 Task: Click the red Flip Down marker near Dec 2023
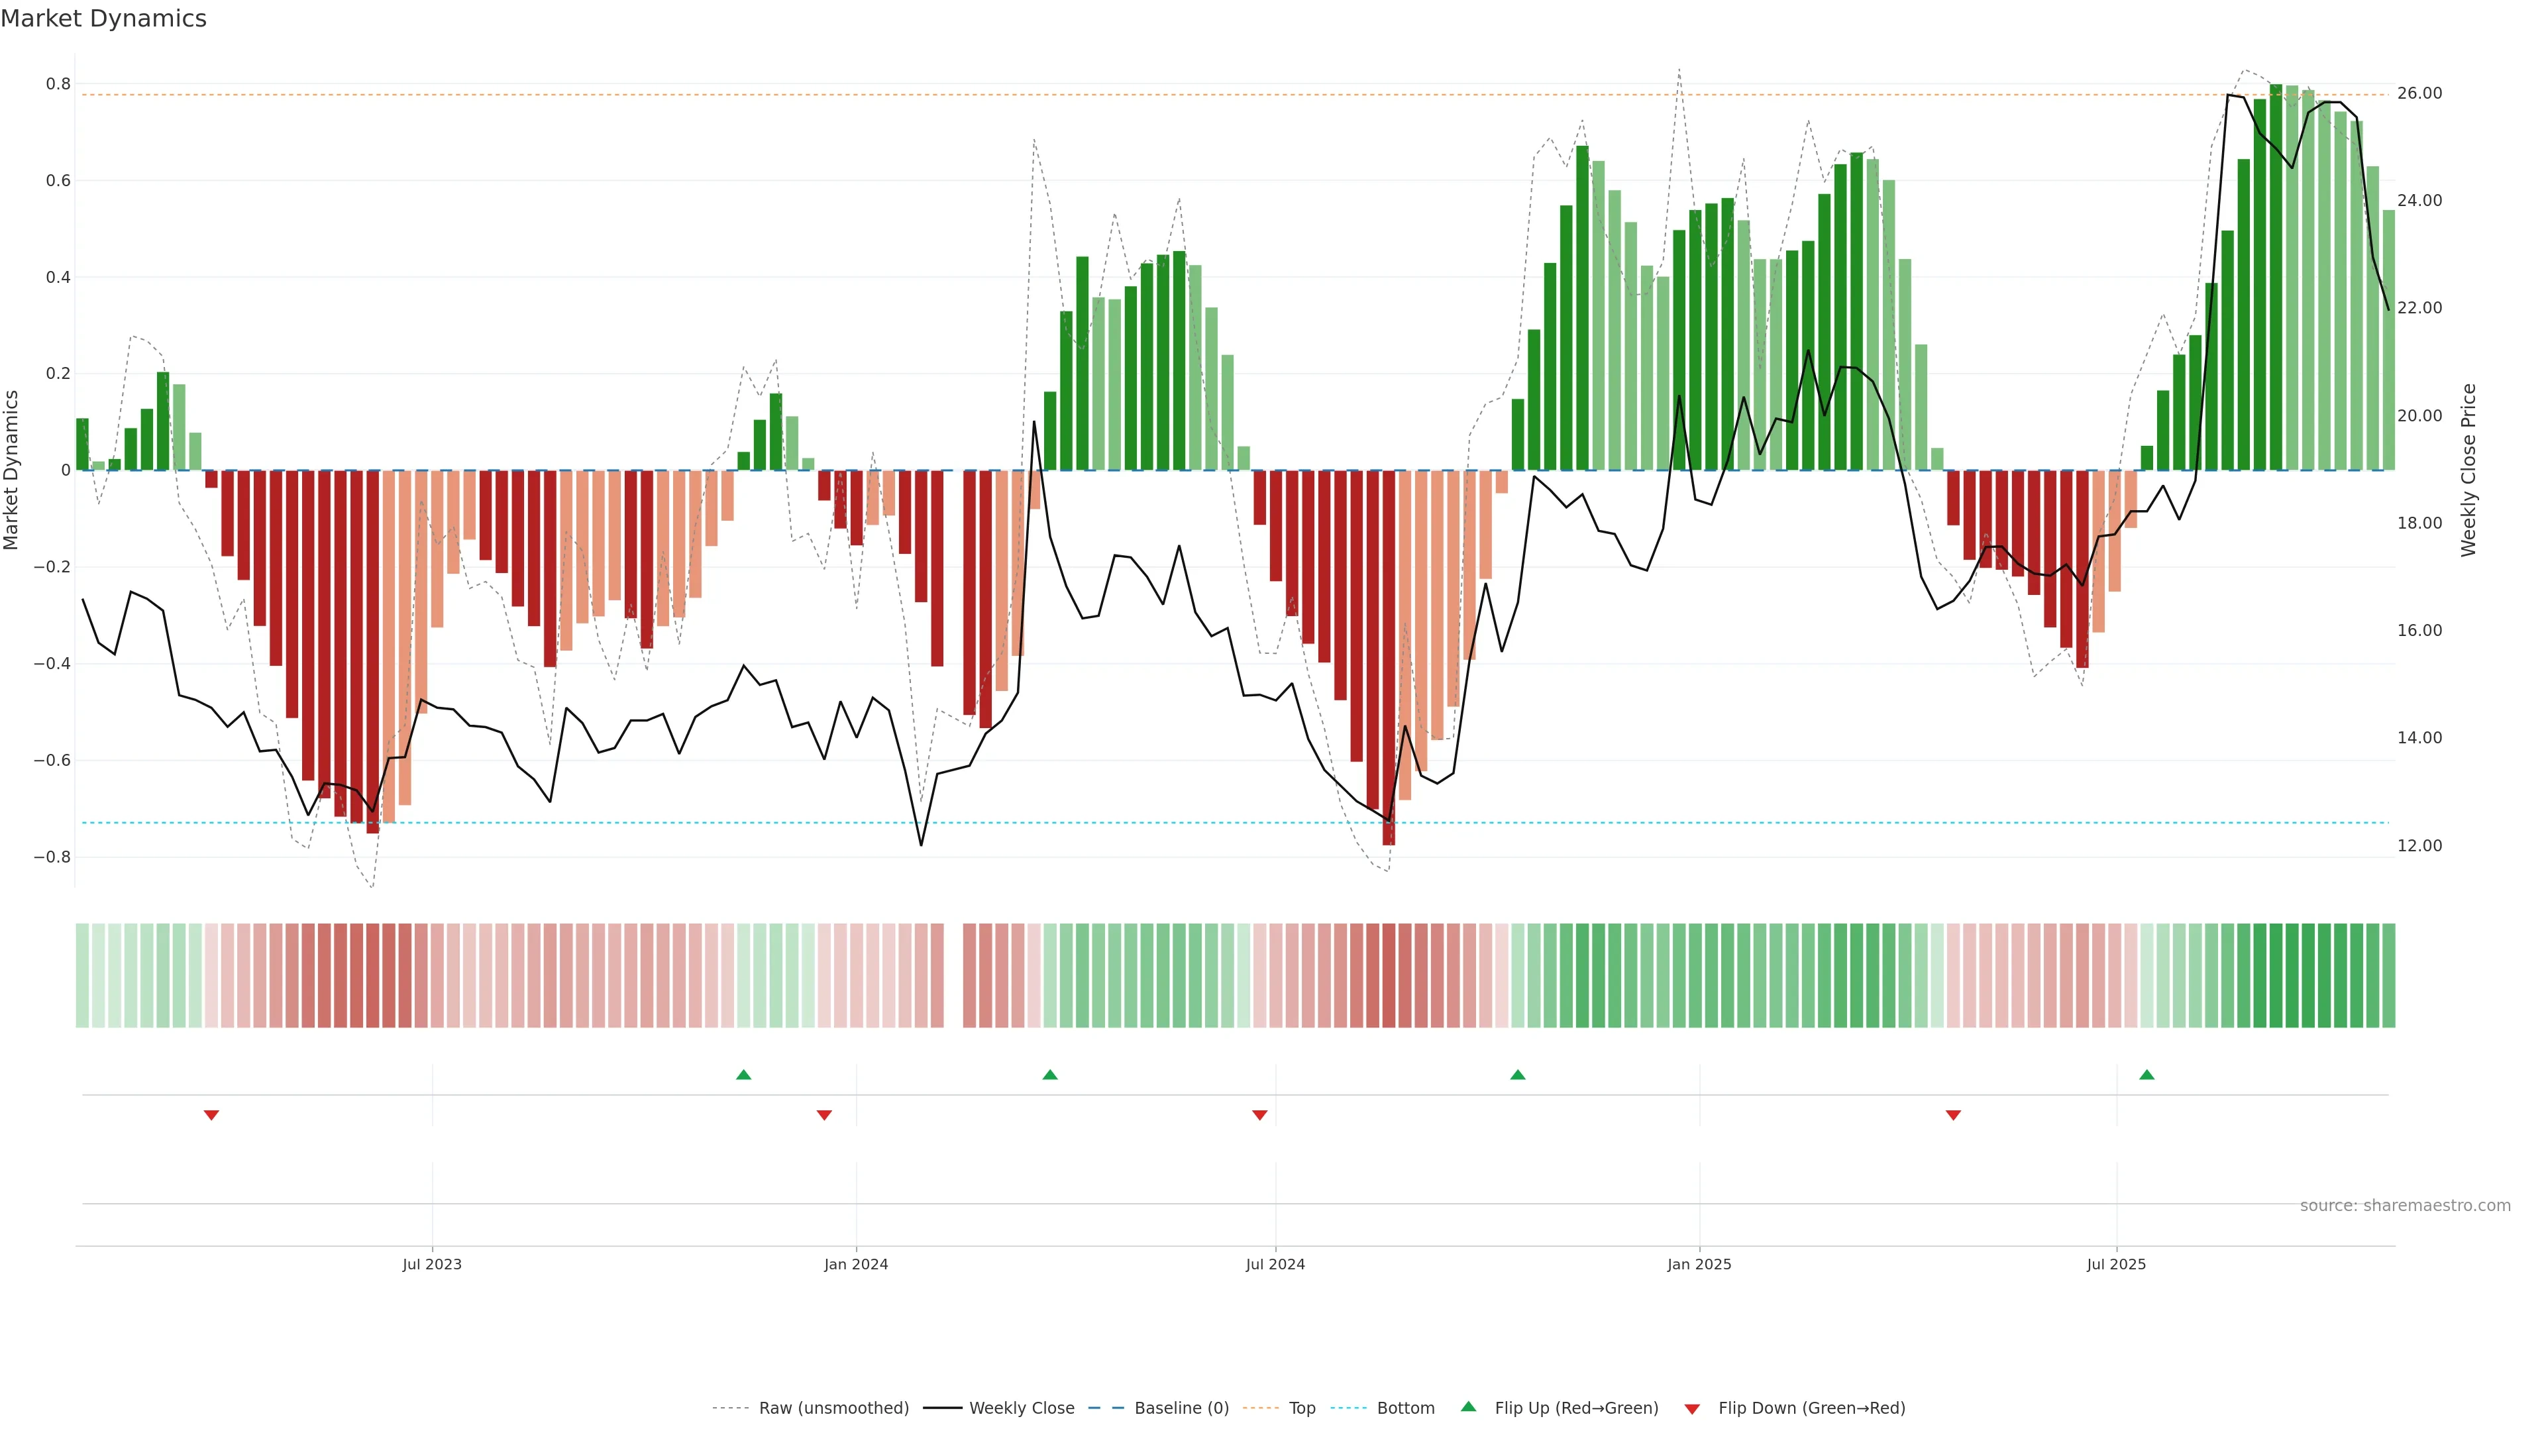825,1115
